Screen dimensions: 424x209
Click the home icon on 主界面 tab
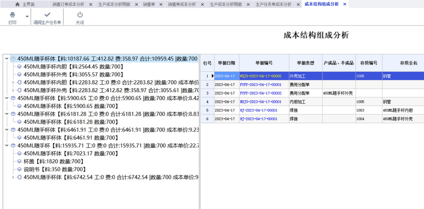point(17,4)
